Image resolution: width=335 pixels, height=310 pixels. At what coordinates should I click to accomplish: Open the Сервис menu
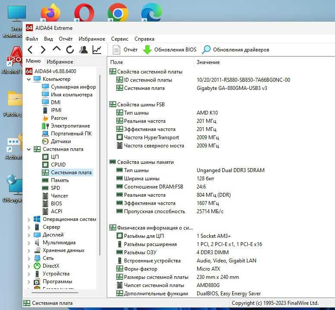[120, 39]
